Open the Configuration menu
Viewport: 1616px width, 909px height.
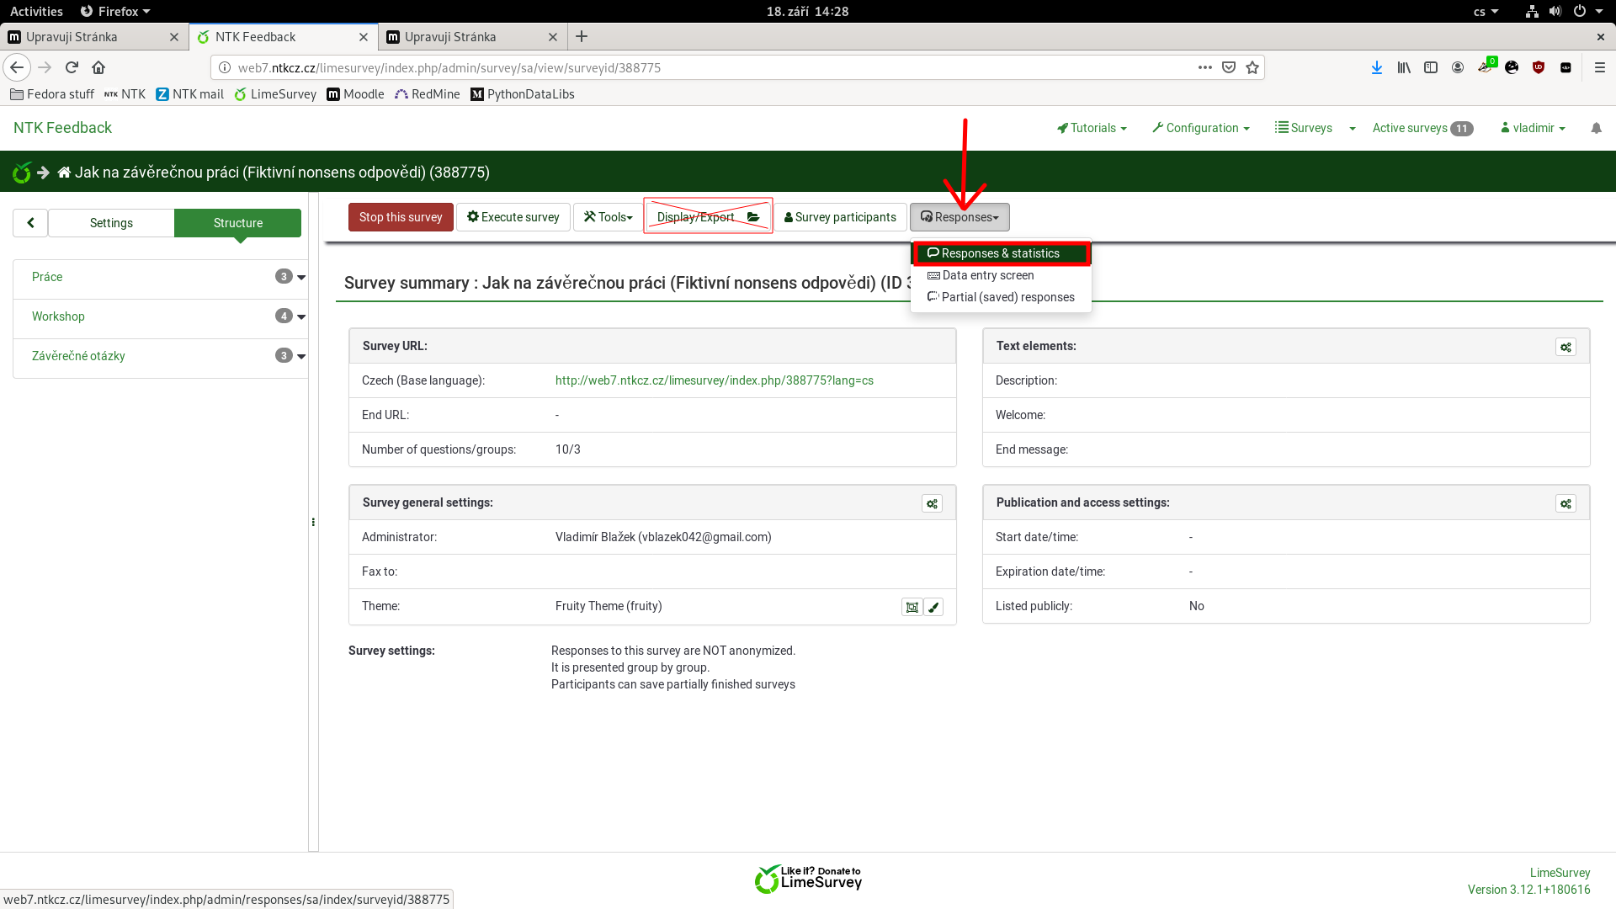(1201, 128)
